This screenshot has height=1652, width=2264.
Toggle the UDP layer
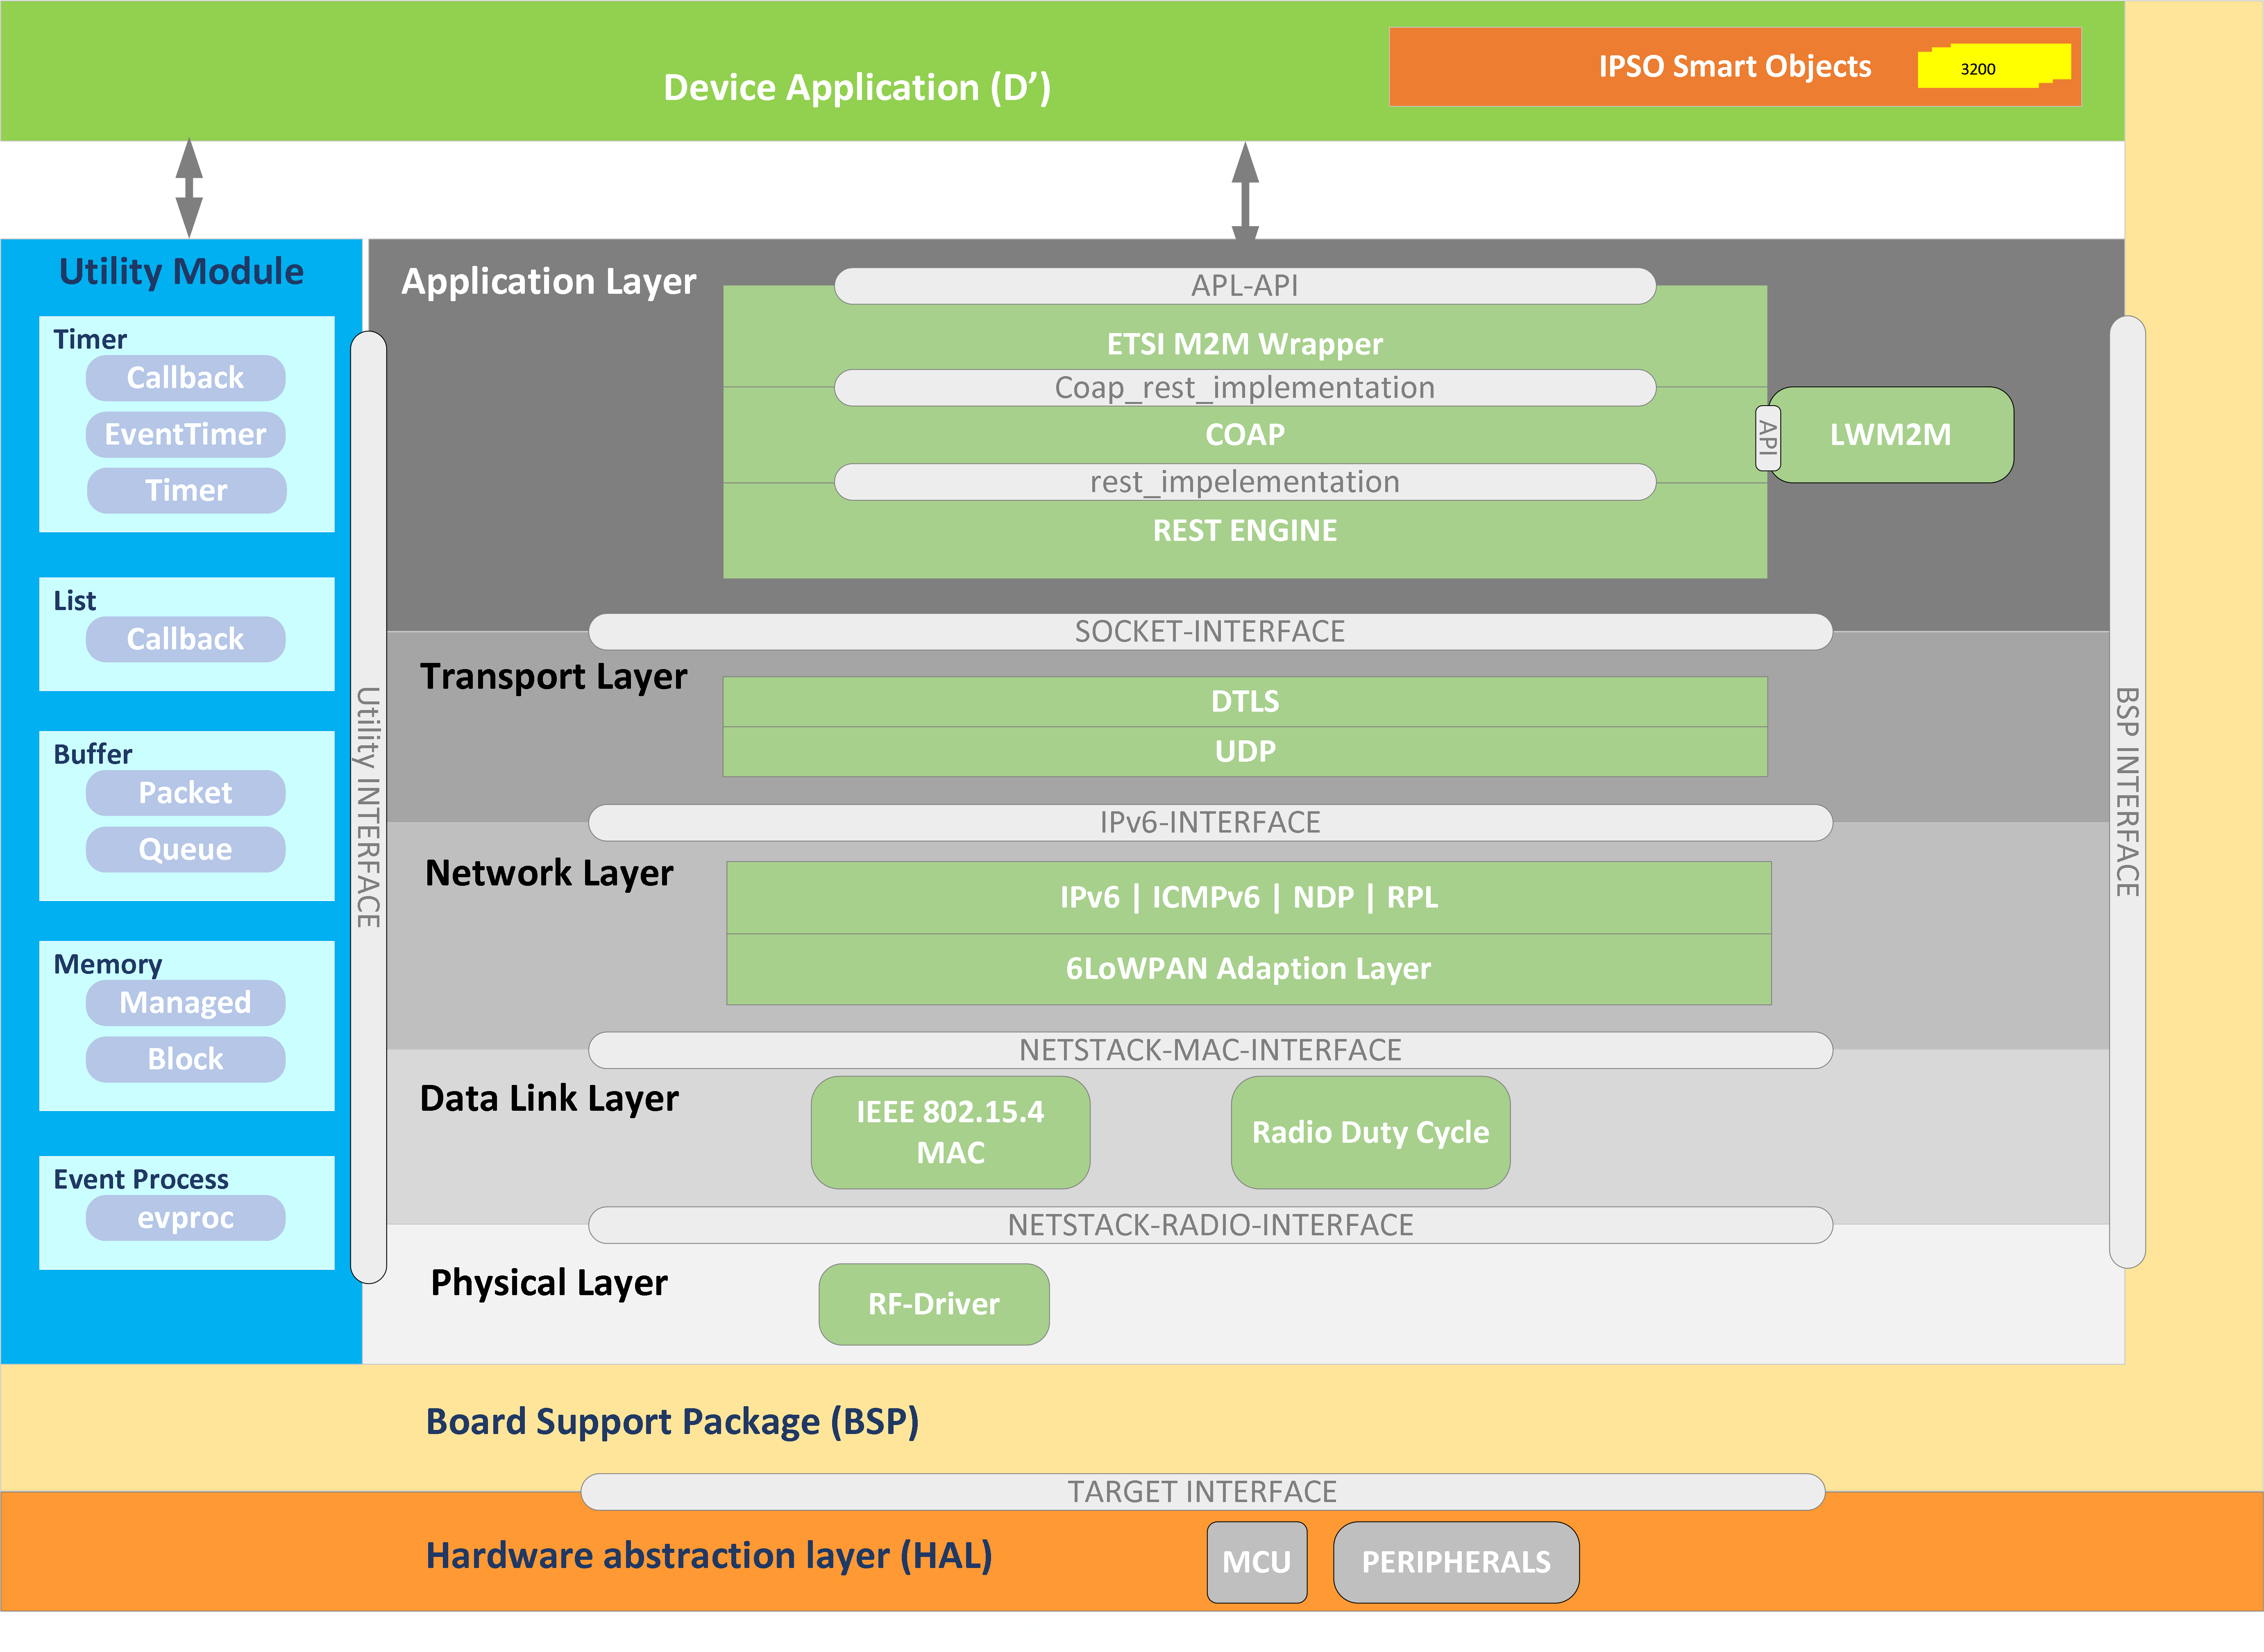(1246, 751)
